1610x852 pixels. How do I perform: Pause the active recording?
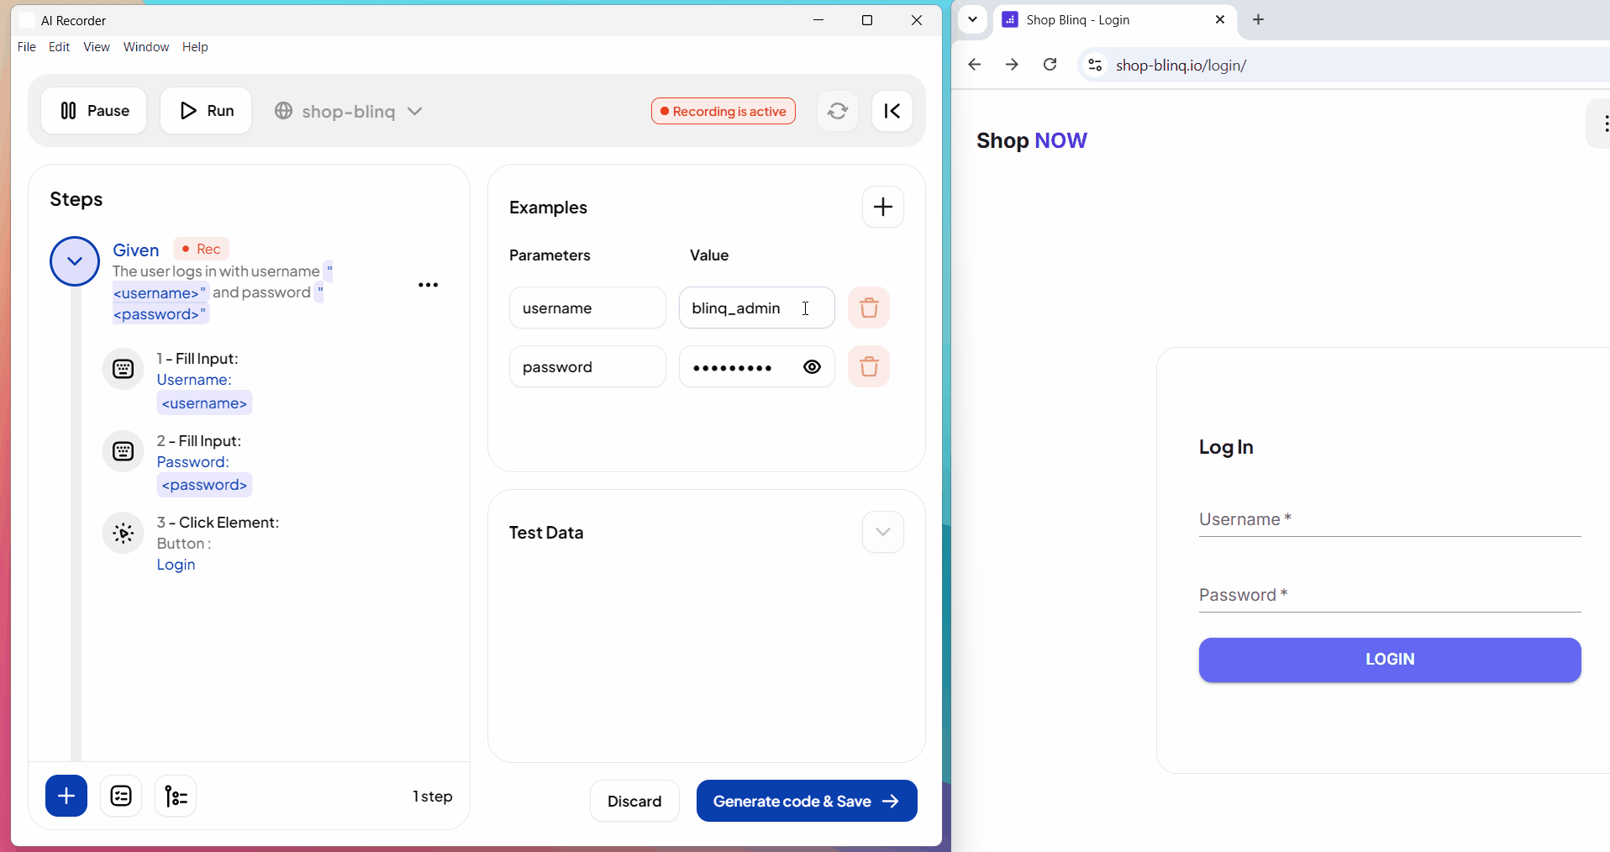coord(94,111)
